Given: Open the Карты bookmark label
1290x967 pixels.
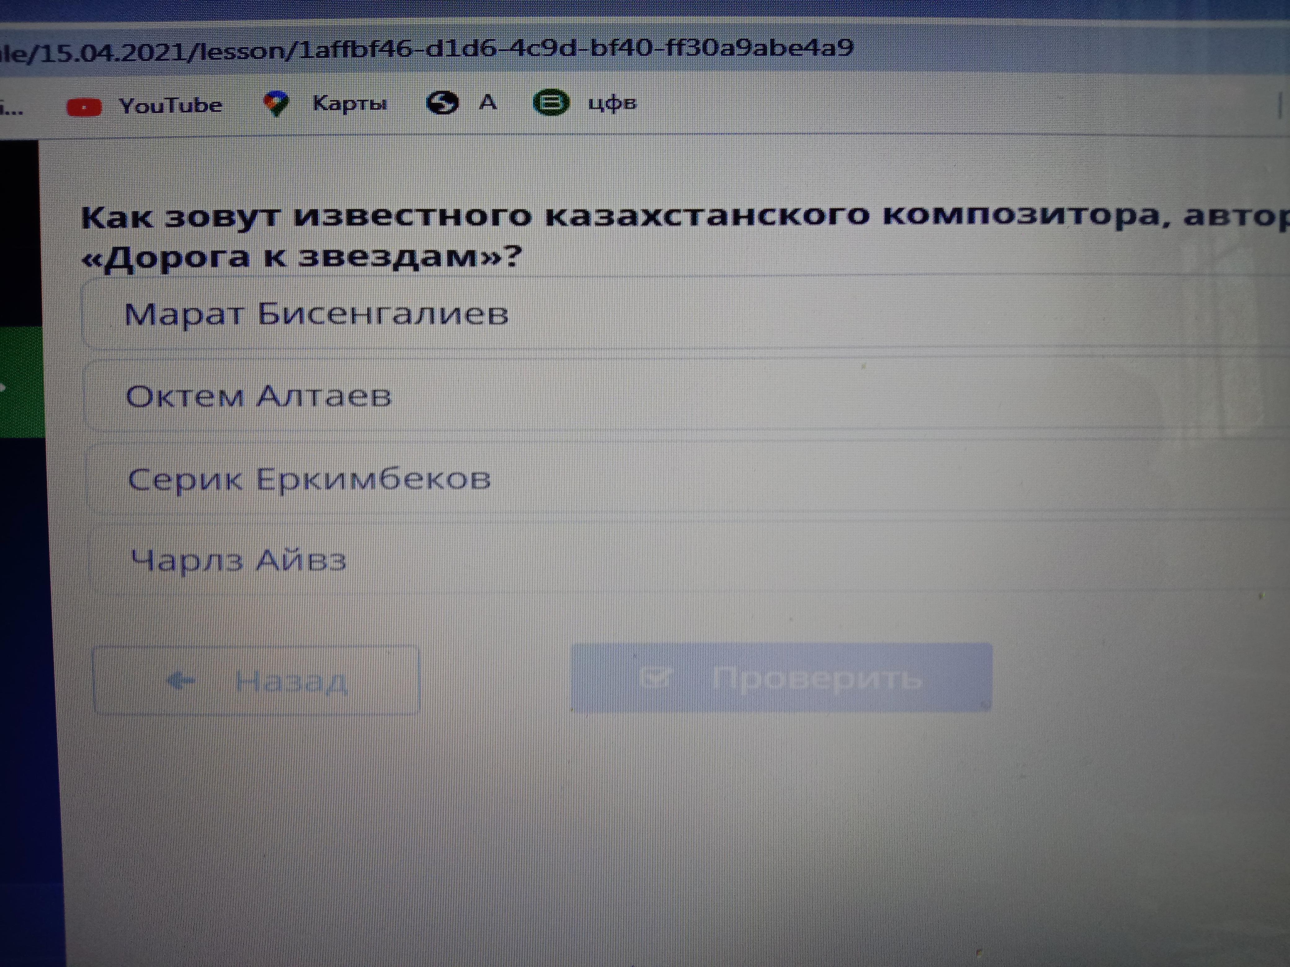Looking at the screenshot, I should pyautogui.click(x=349, y=104).
